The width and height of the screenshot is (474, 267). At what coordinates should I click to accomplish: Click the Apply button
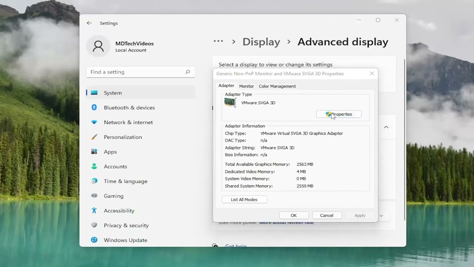point(360,215)
